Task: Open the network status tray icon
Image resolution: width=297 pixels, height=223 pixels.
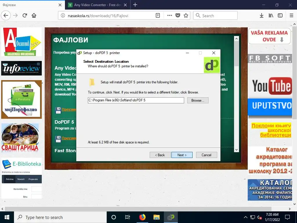Action: (253, 217)
